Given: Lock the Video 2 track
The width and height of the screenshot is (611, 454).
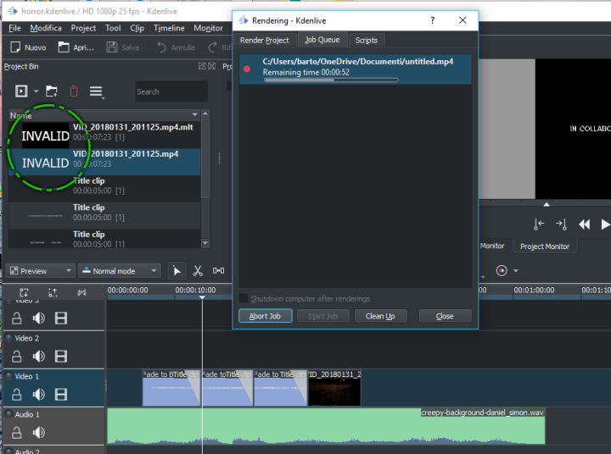Looking at the screenshot, I should (x=16, y=357).
